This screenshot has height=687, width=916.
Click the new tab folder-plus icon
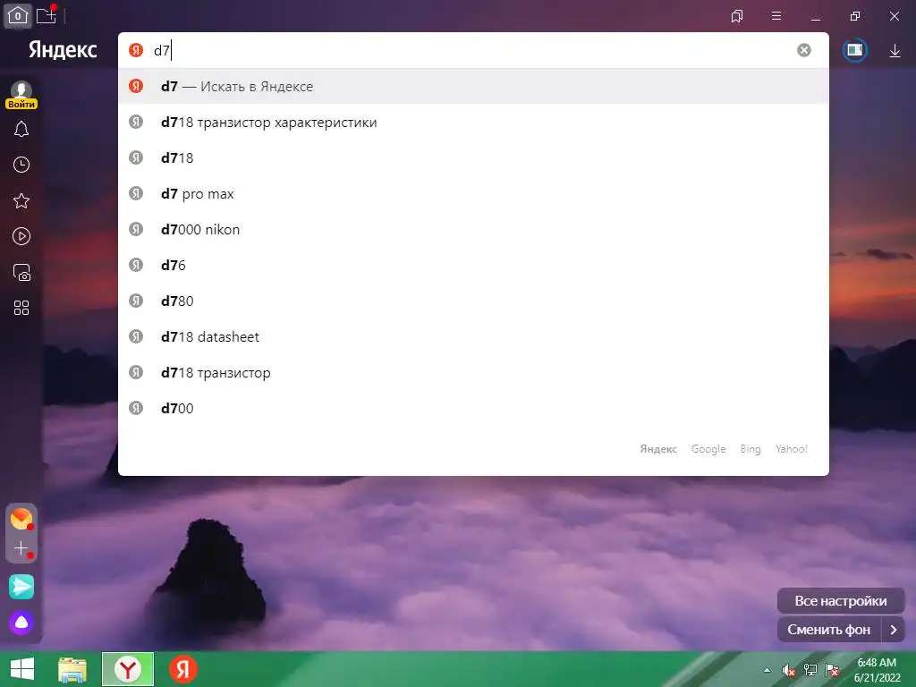point(47,15)
